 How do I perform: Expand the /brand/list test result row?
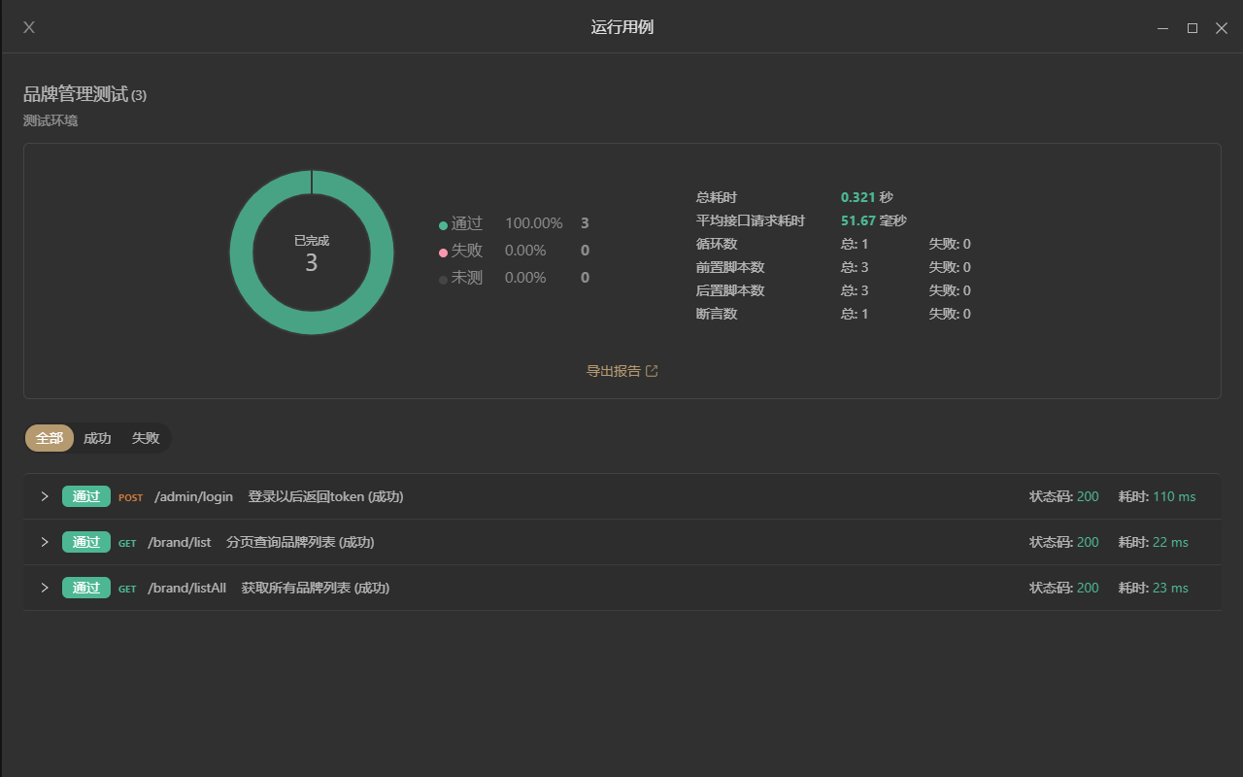click(x=44, y=541)
